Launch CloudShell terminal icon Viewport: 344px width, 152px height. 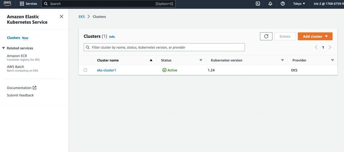point(258,4)
